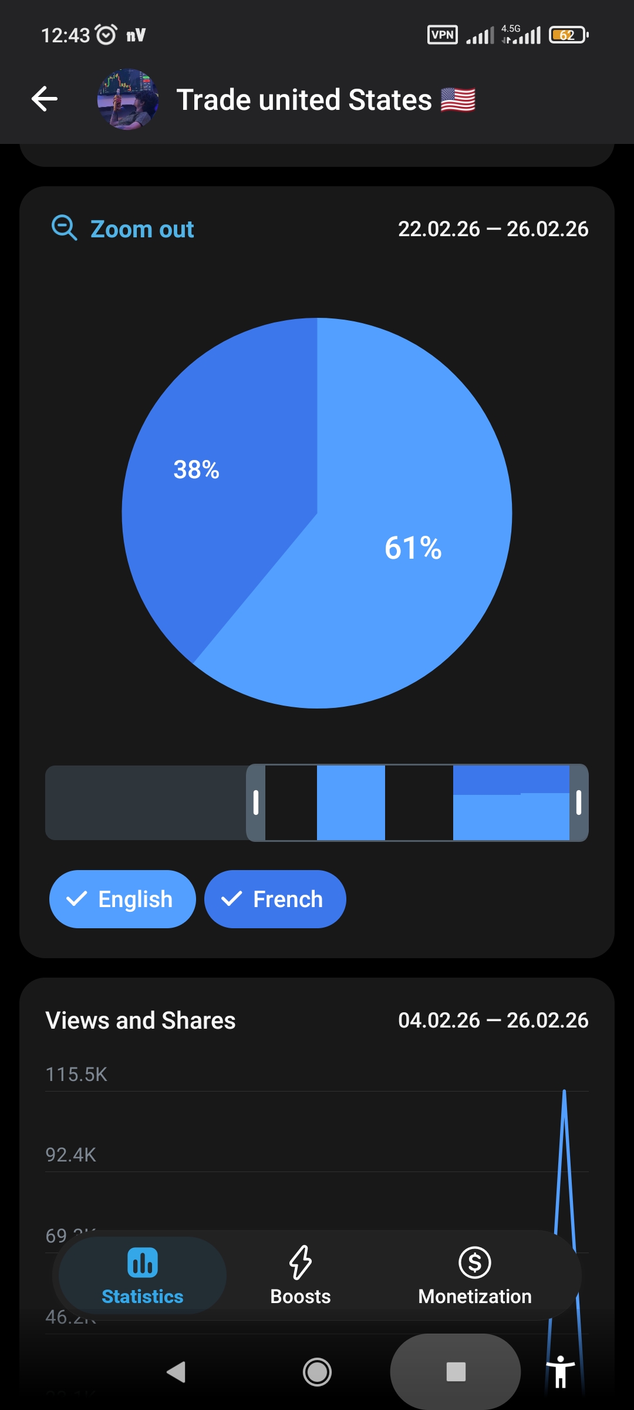The image size is (634, 1410).
Task: Tap the Zoom out magnifier icon
Action: click(x=64, y=228)
